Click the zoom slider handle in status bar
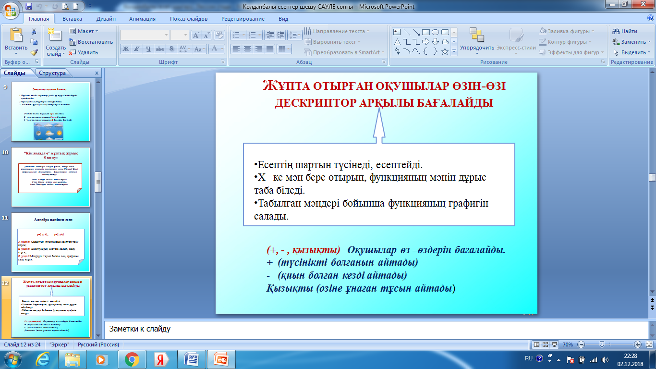The image size is (656, 369). (602, 344)
